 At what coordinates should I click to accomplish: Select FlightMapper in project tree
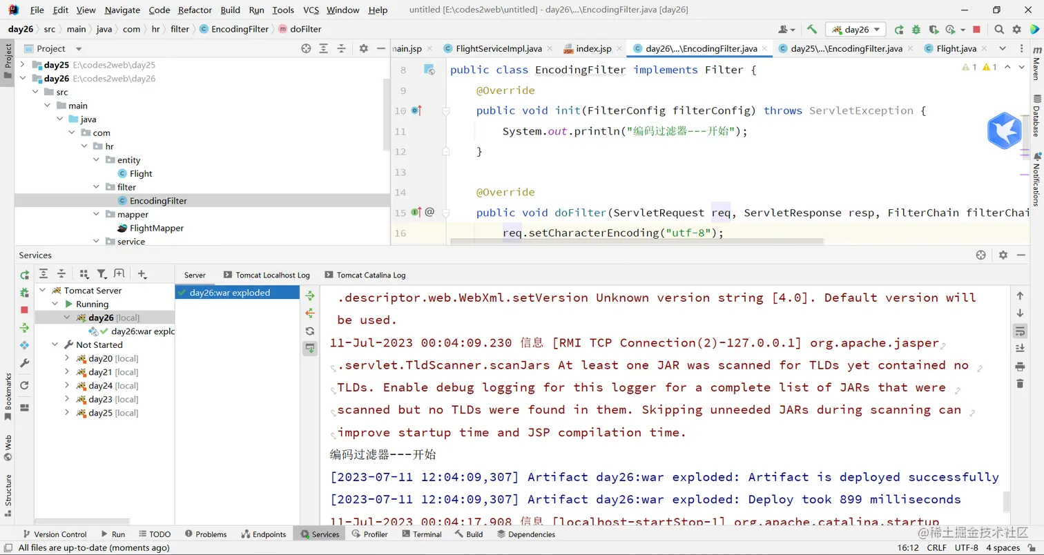(157, 228)
